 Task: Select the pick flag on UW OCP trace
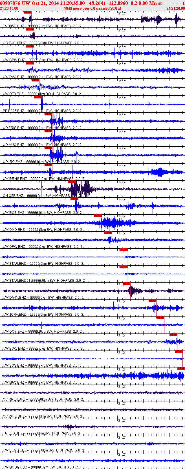160,318
